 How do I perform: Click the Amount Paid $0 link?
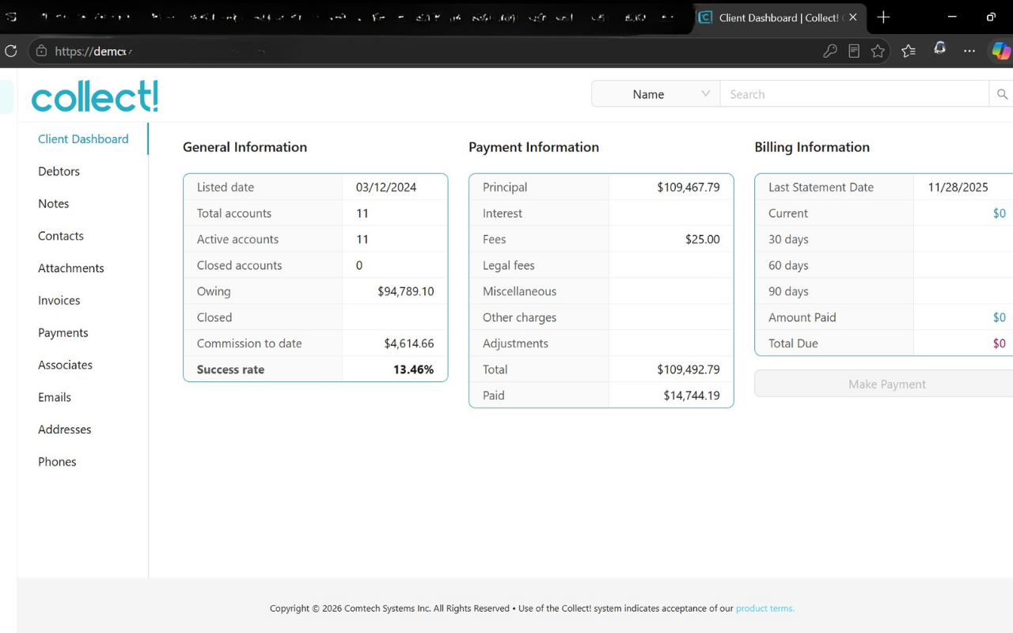[1000, 317]
